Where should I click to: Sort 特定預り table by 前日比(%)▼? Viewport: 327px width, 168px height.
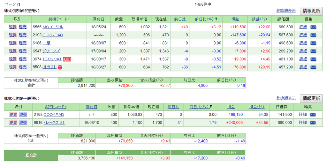click(x=206, y=19)
